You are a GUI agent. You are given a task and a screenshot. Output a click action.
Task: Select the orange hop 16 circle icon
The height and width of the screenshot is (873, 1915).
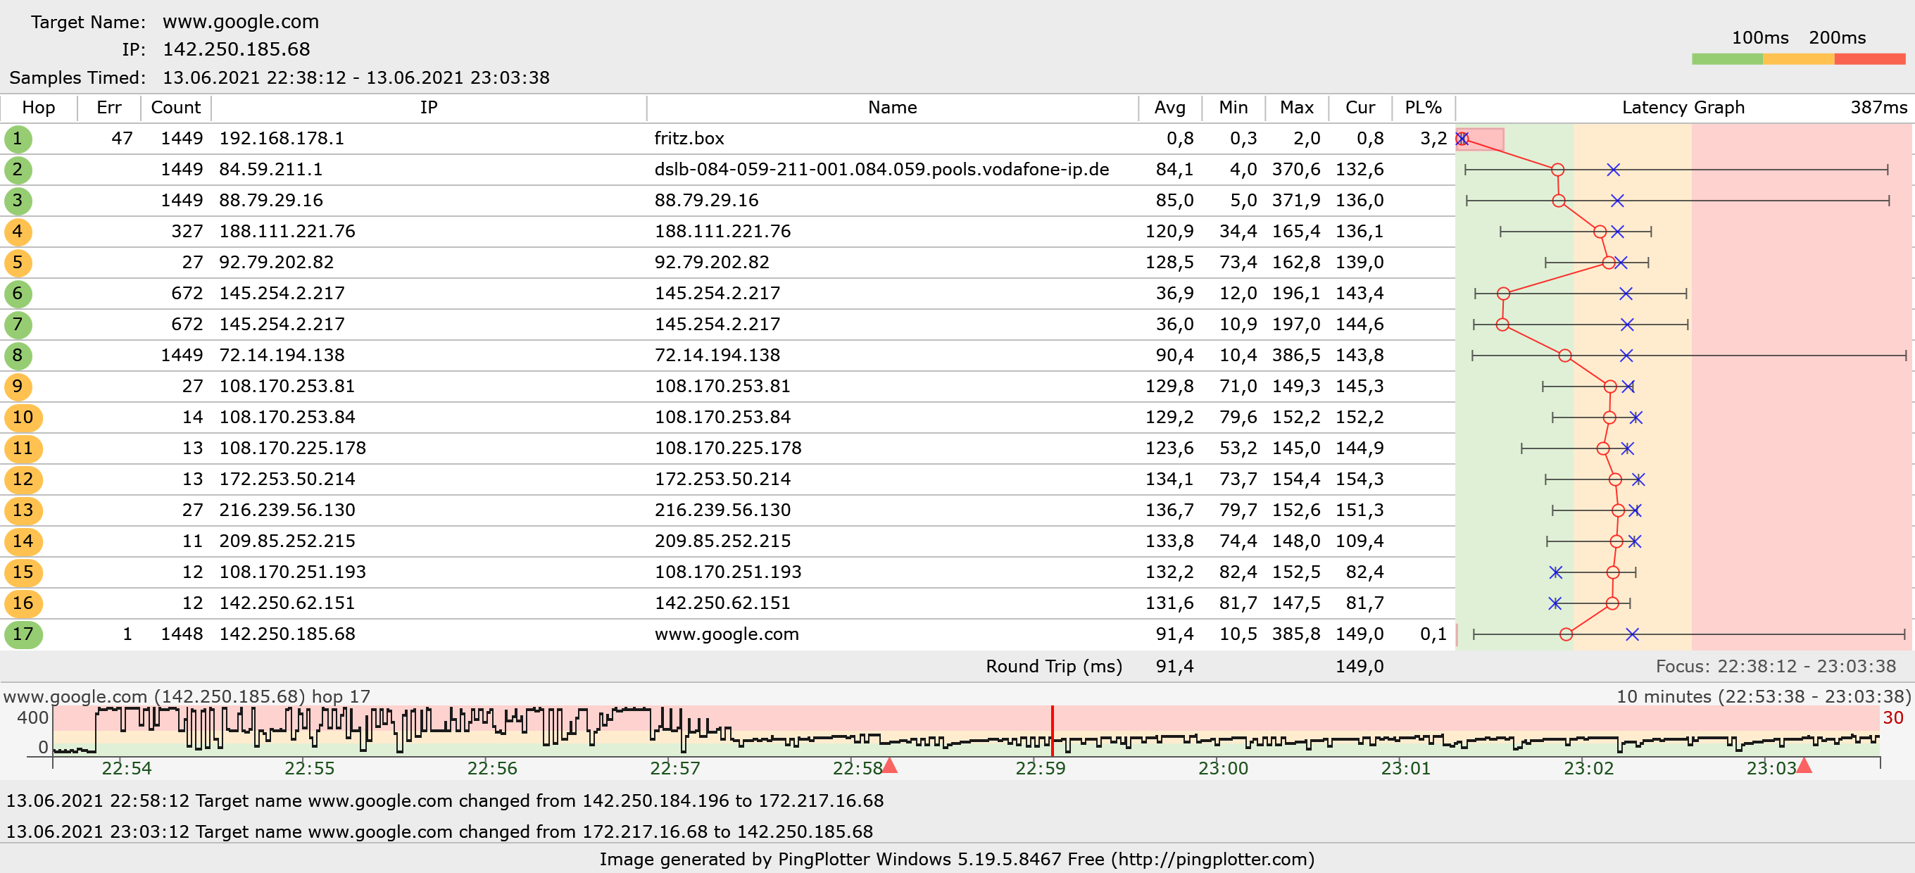coord(23,603)
